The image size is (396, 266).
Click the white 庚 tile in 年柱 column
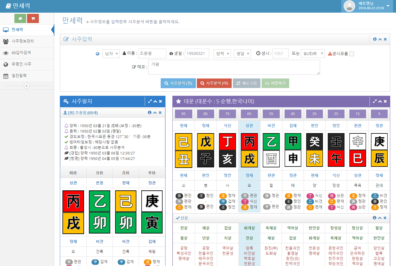click(152, 201)
